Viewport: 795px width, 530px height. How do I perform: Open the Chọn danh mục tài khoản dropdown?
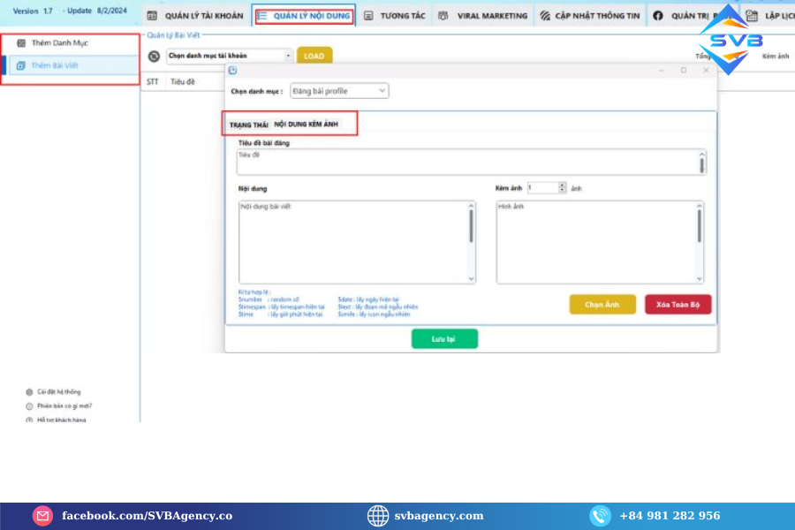click(229, 56)
